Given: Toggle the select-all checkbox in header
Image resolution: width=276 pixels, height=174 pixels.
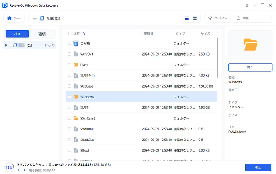Looking at the screenshot, I should [70, 34].
